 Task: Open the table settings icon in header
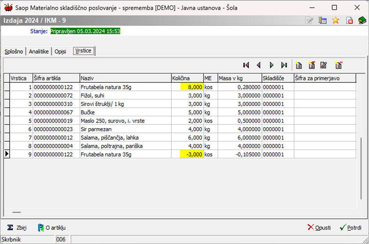point(323,20)
